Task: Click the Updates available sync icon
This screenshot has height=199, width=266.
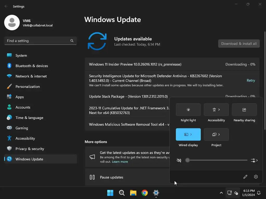Action: (97, 41)
